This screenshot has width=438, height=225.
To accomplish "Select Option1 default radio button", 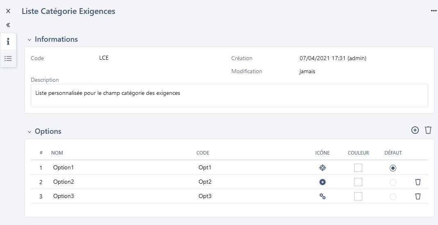I will pos(393,168).
